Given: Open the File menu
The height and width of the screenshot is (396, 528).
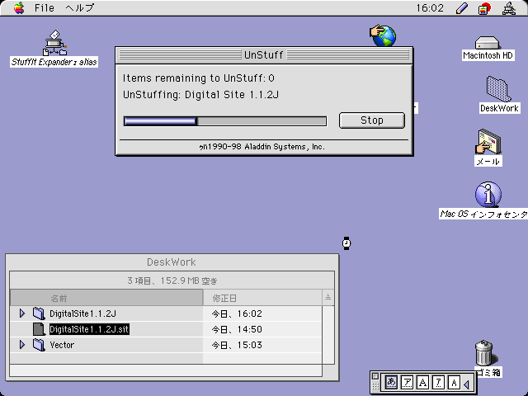Looking at the screenshot, I should point(44,7).
